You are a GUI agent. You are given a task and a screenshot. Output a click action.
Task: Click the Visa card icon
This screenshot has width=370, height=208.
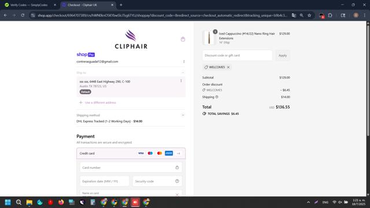point(141,153)
